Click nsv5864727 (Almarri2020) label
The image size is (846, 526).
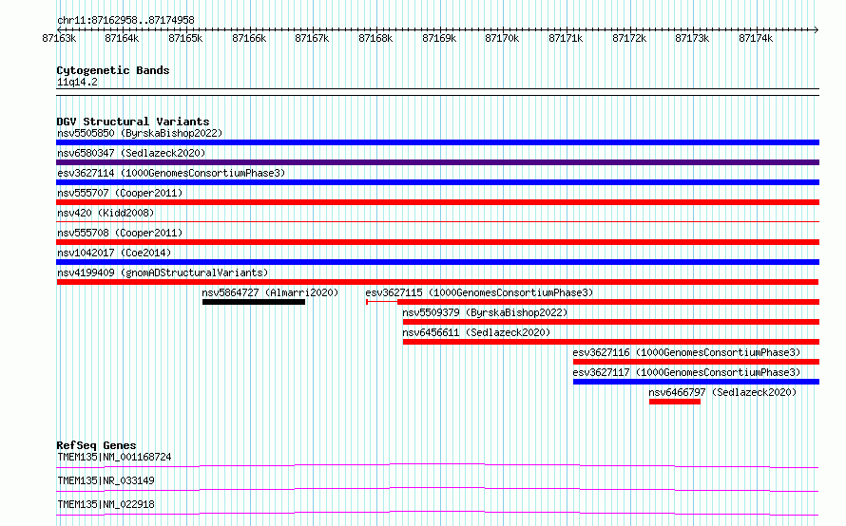click(x=270, y=292)
